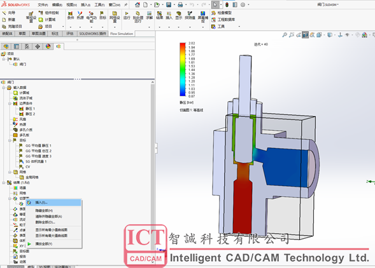The height and width of the screenshot is (268, 375).
Task: Click the static pressure color legend bar
Action: pyautogui.click(x=183, y=69)
